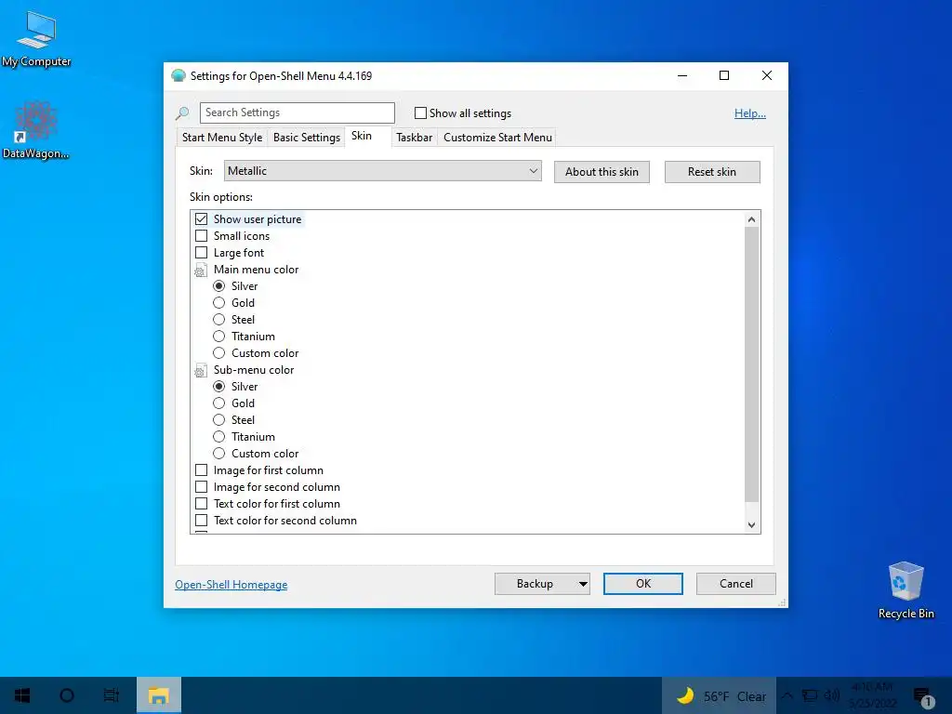Screen dimensions: 952x714
Task: Enable the Show all settings checkbox
Action: point(420,112)
